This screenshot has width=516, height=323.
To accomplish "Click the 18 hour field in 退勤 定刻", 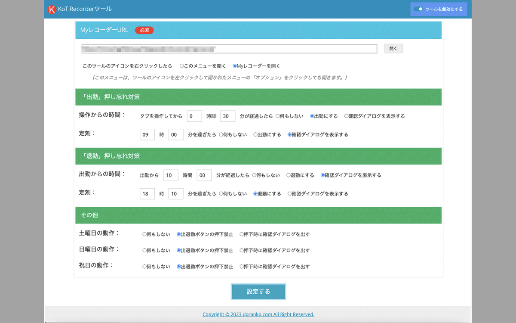I will pyautogui.click(x=147, y=194).
